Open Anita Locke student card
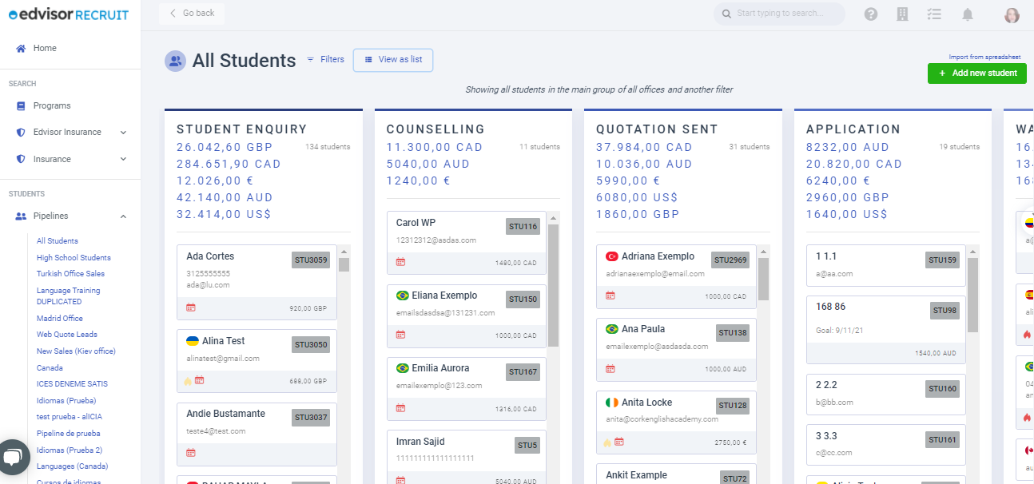1034x484 pixels. (676, 422)
